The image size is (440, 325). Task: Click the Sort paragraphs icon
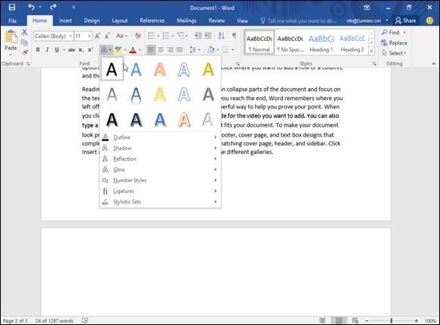coord(221,36)
